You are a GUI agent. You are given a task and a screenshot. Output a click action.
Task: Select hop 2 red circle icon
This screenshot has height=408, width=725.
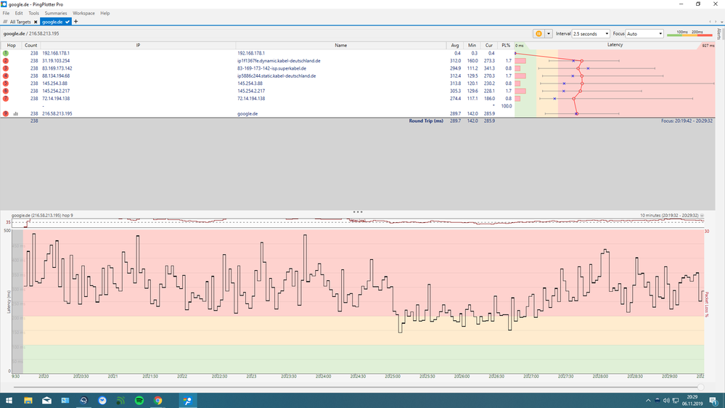tap(6, 60)
